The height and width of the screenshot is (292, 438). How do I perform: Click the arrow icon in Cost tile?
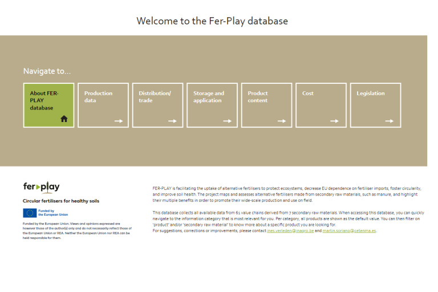(335, 121)
